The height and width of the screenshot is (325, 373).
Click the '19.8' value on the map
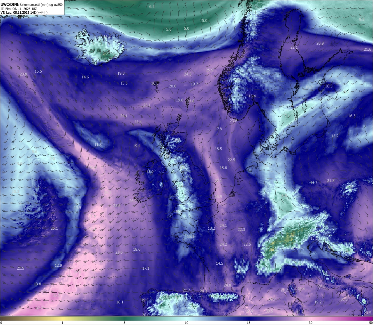click(180, 100)
